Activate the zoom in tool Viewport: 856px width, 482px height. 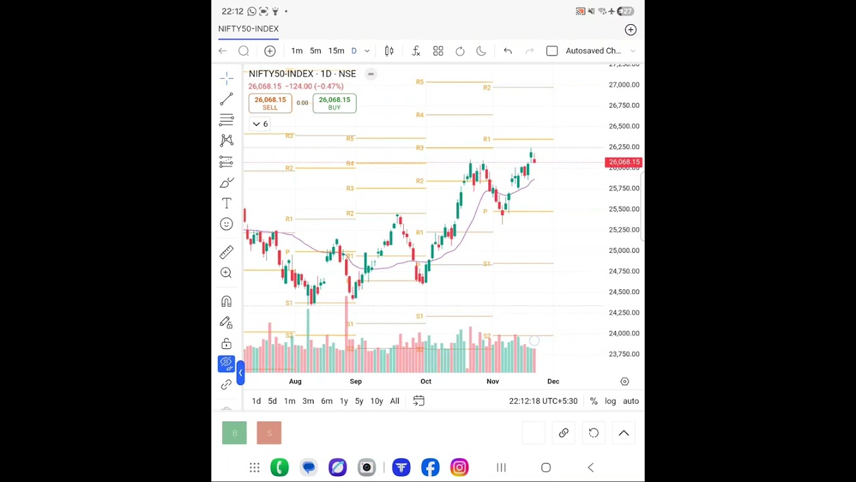[227, 272]
